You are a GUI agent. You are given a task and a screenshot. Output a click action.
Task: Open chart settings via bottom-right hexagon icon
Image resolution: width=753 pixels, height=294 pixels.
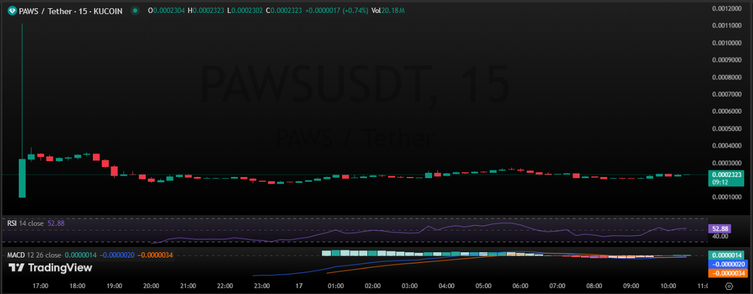coord(729,286)
